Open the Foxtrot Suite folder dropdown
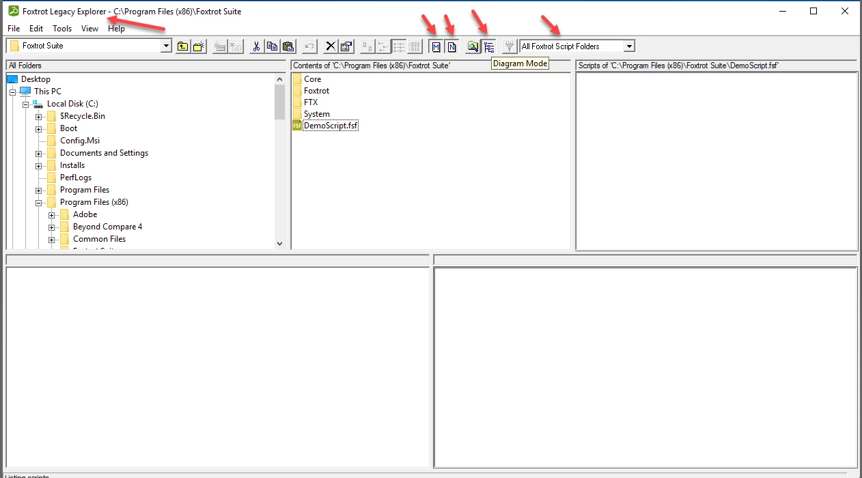This screenshot has height=478, width=862. click(x=166, y=46)
